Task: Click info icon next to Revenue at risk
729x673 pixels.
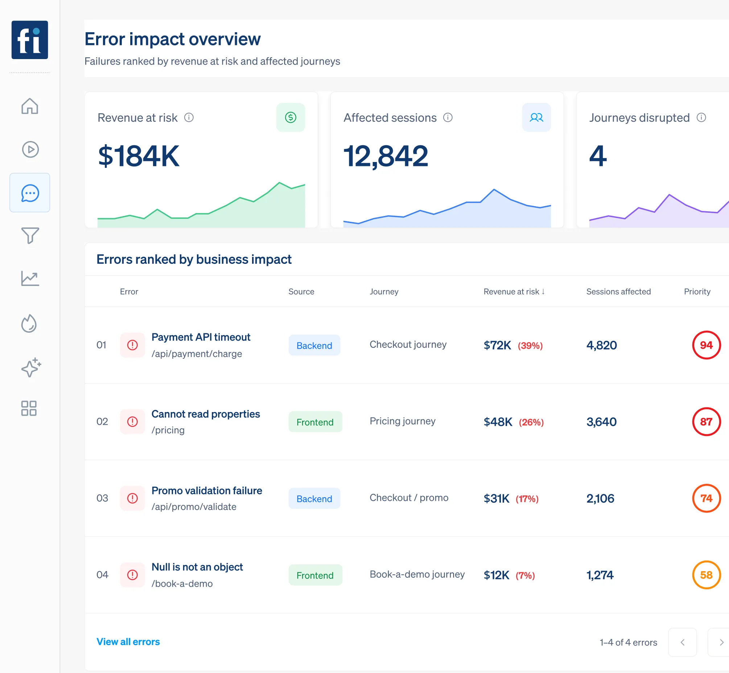Action: pyautogui.click(x=189, y=117)
